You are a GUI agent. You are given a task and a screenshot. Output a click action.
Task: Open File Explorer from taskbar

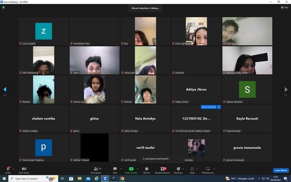[x=80, y=178]
